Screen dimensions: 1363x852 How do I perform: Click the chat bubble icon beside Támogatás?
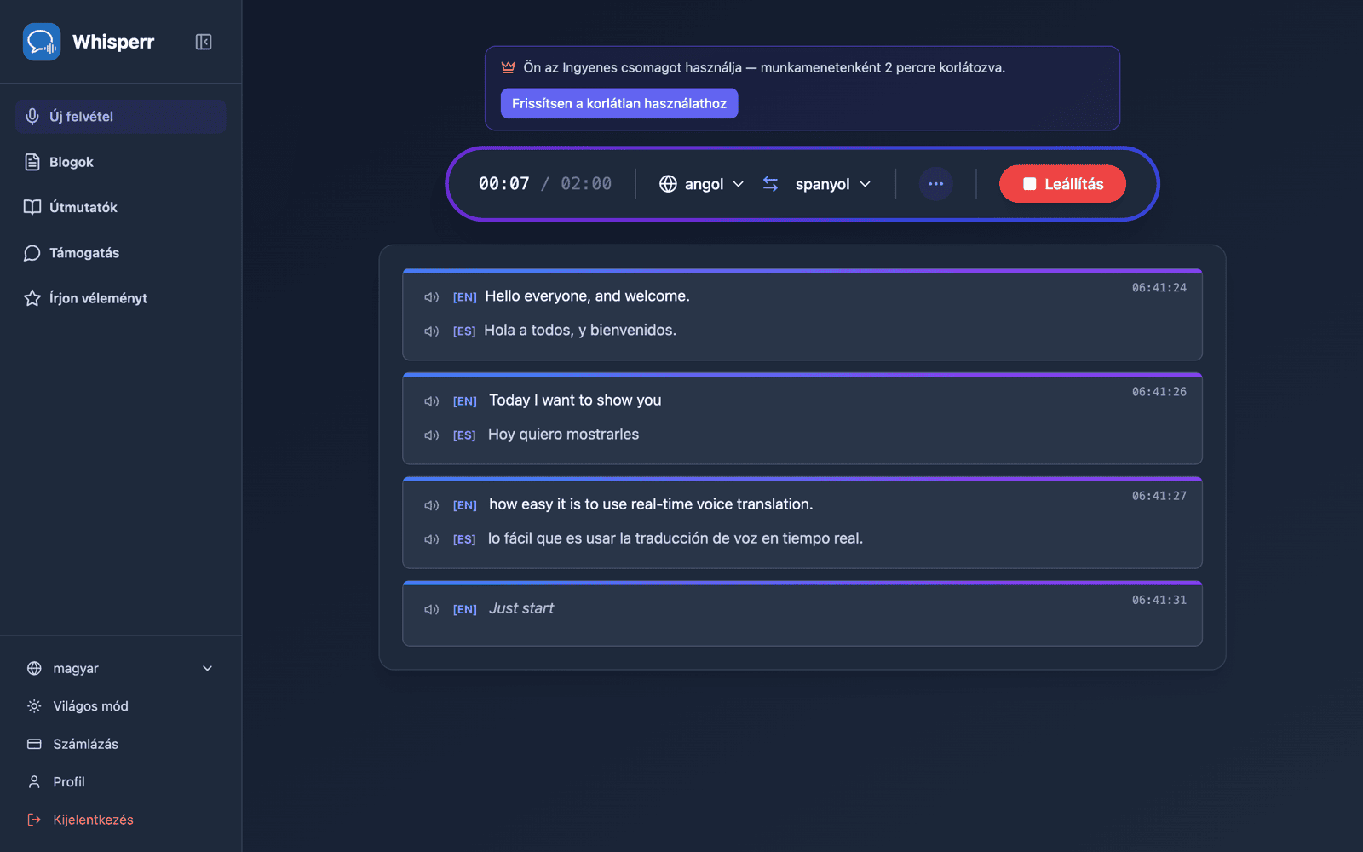[x=32, y=253]
